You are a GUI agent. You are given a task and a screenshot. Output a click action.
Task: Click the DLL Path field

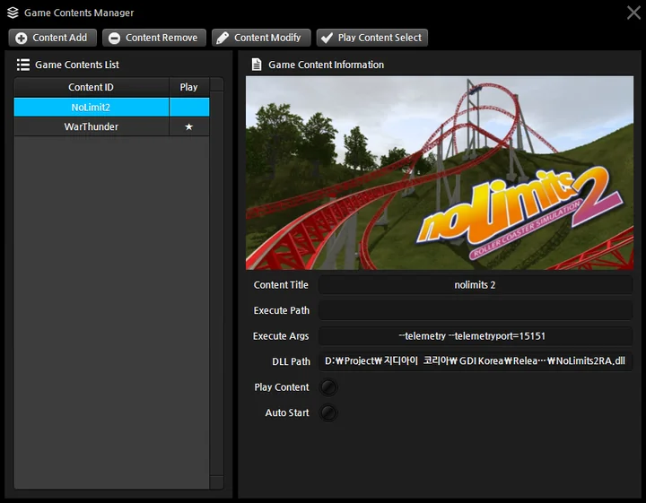[x=475, y=361]
